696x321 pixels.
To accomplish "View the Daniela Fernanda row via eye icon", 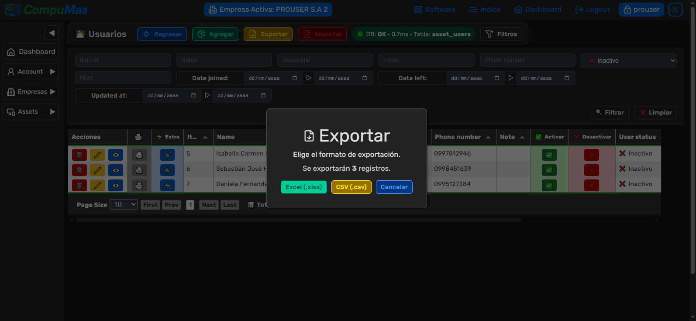I will tap(116, 185).
